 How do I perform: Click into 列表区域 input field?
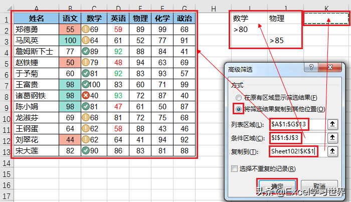click(x=298, y=124)
